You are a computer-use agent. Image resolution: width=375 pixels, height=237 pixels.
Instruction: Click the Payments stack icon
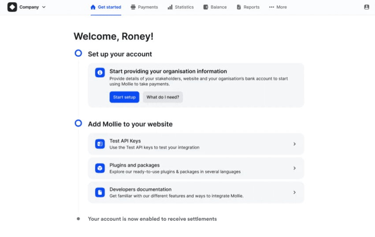click(133, 7)
